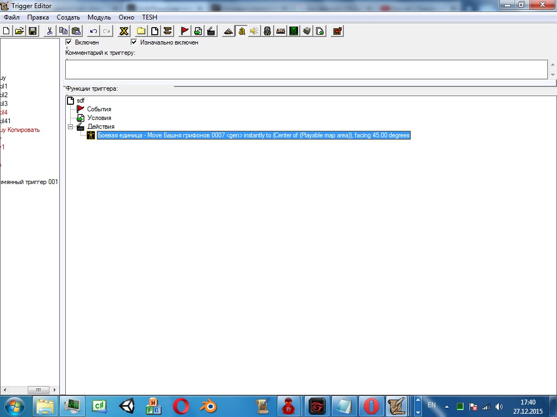Click left panel scrollbar right arrow
This screenshot has height=417, width=557.
[x=54, y=390]
